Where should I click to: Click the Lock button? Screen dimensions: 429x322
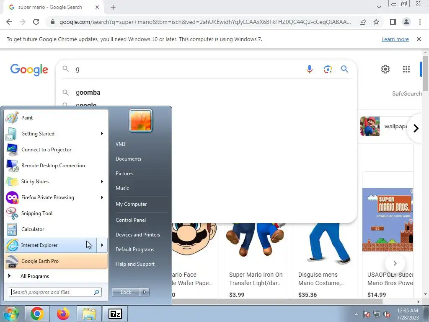point(126,292)
